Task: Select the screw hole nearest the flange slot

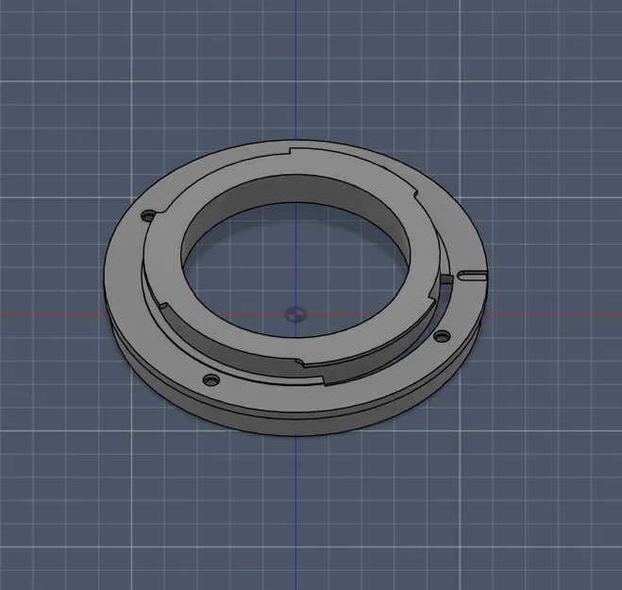Action: coord(442,336)
